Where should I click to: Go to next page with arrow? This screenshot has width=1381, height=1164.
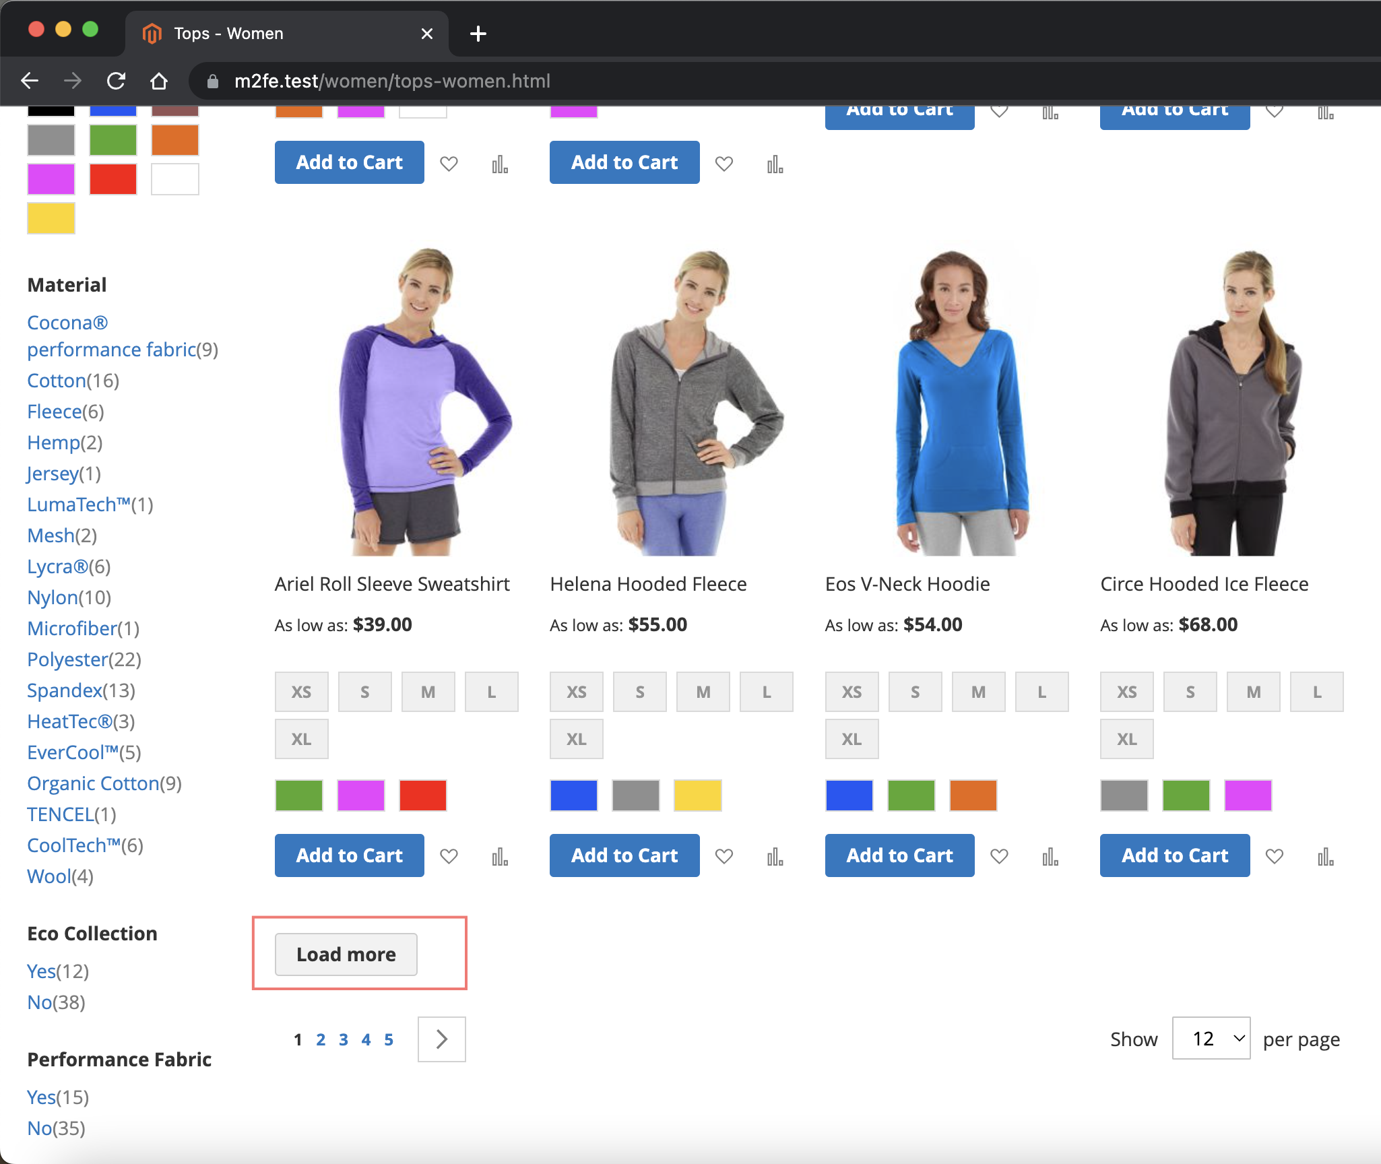441,1039
